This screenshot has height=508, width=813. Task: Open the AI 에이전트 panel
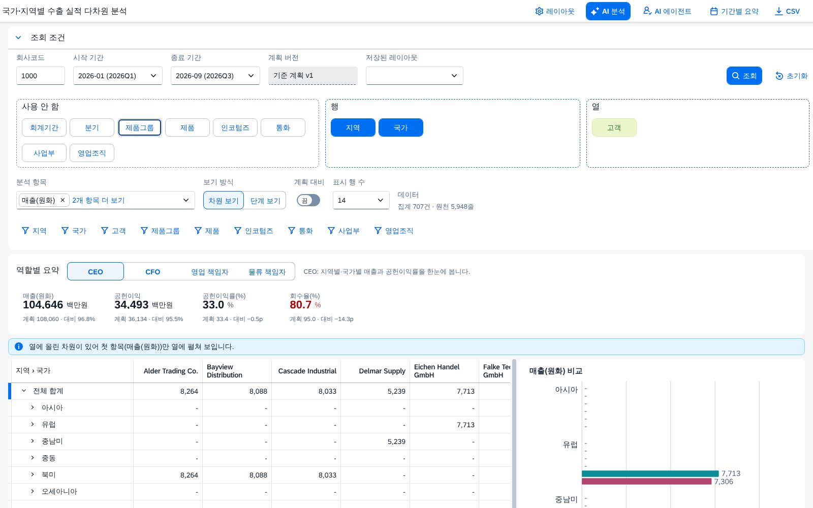(x=667, y=11)
